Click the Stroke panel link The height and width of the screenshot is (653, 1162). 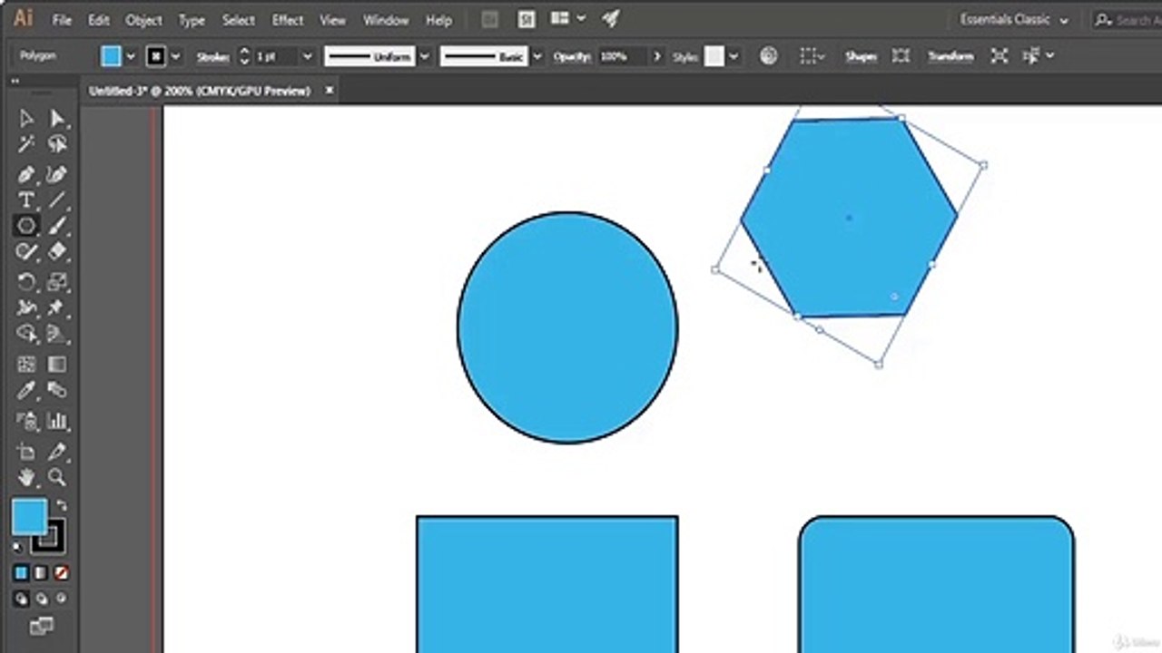click(212, 56)
